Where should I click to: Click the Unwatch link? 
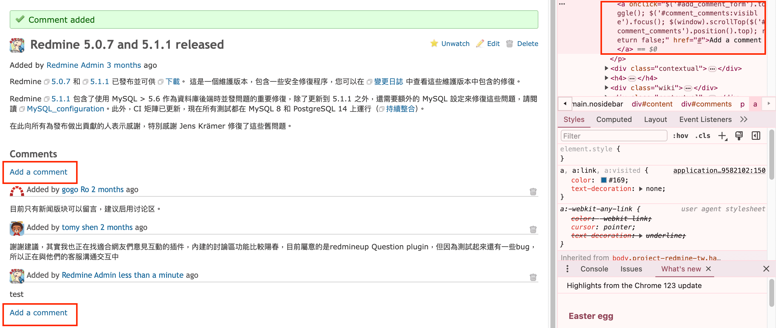click(x=455, y=44)
